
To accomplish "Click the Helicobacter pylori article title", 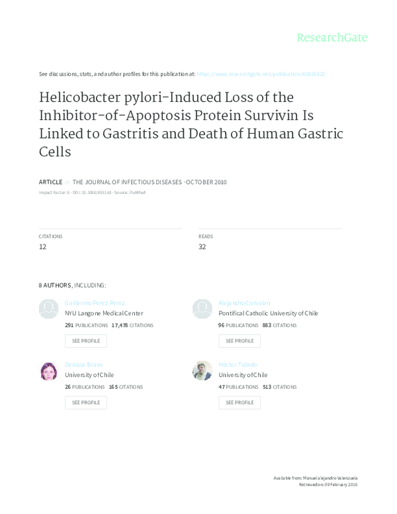I will pos(191,124).
